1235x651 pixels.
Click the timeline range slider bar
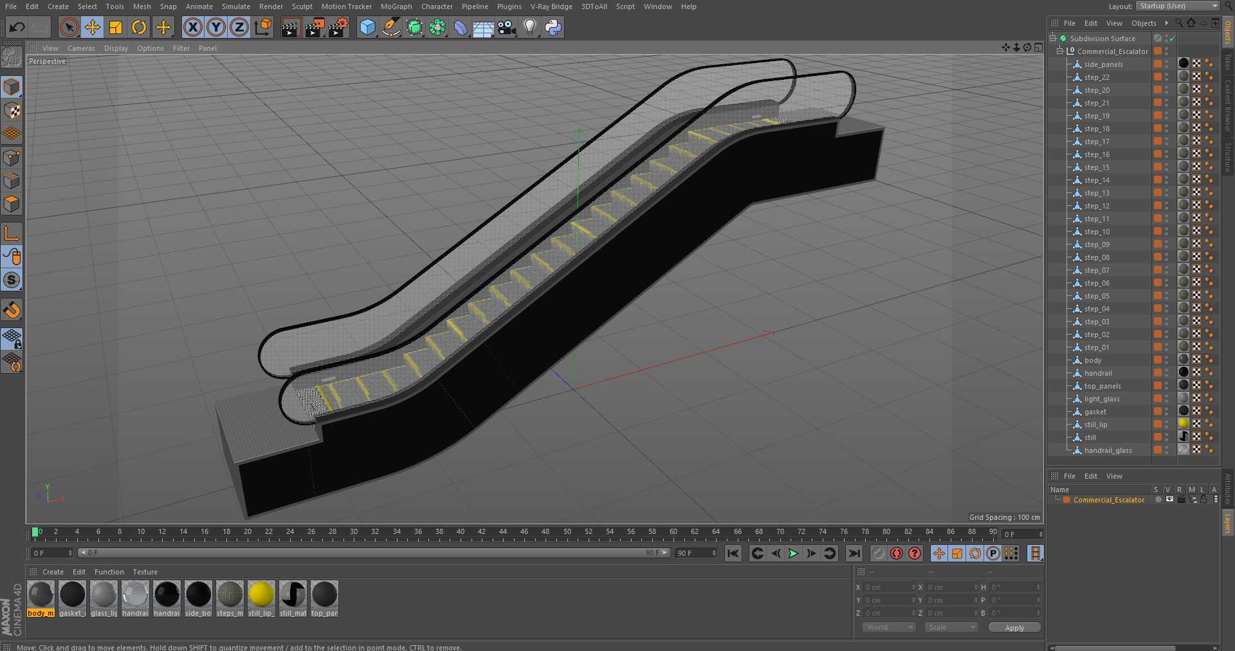374,553
